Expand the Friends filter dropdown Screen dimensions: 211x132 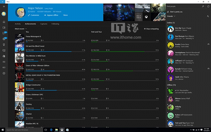click(x=171, y=16)
